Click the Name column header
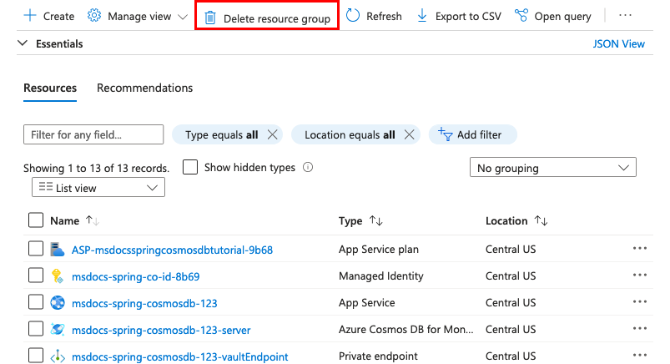Image resolution: width=670 pixels, height=364 pixels. (x=64, y=220)
